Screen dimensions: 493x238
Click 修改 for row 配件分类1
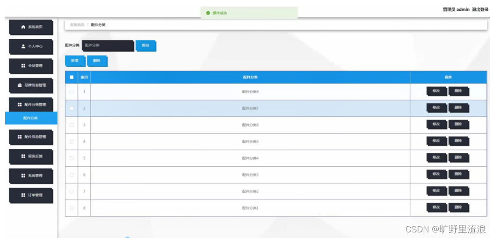coord(436,208)
